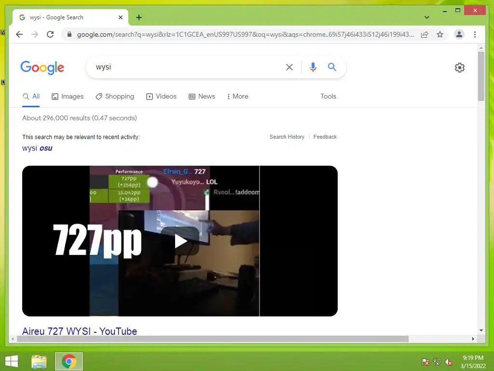Click Chrome icon in taskbar

pos(69,361)
